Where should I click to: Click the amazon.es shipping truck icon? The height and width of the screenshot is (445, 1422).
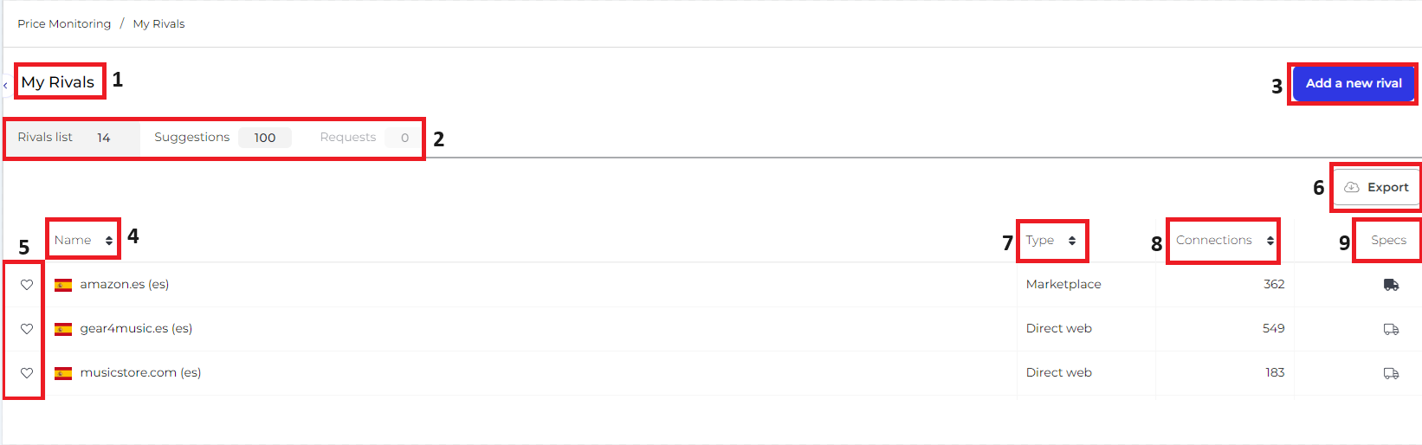coord(1391,285)
